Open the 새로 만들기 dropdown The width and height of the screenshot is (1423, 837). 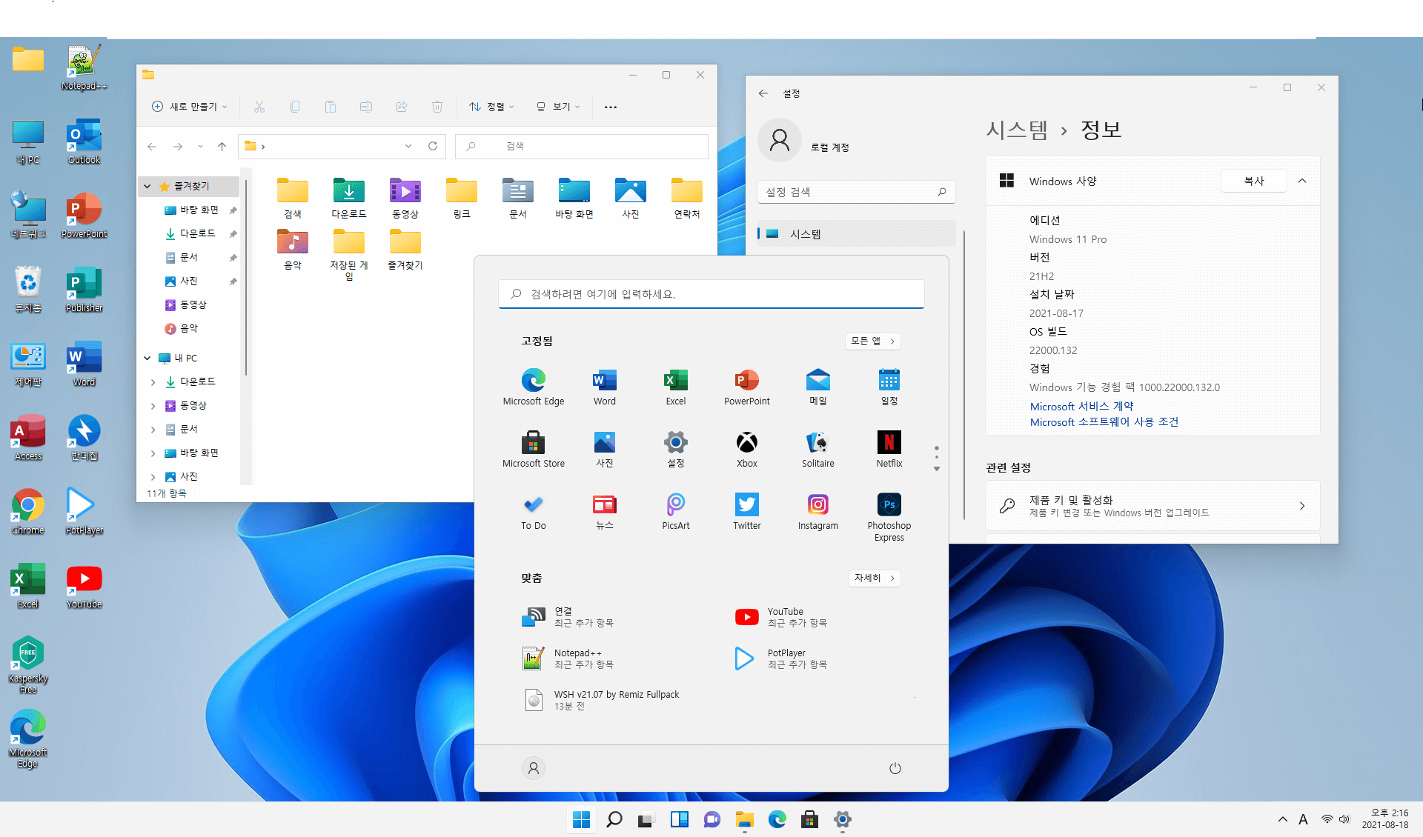(x=189, y=107)
